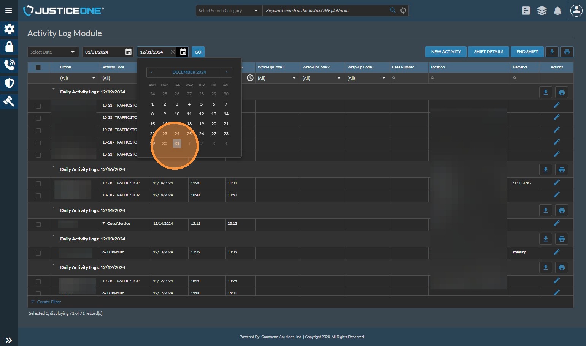The width and height of the screenshot is (586, 346).
Task: Check the 7 - Out of Service row
Action: (x=38, y=224)
